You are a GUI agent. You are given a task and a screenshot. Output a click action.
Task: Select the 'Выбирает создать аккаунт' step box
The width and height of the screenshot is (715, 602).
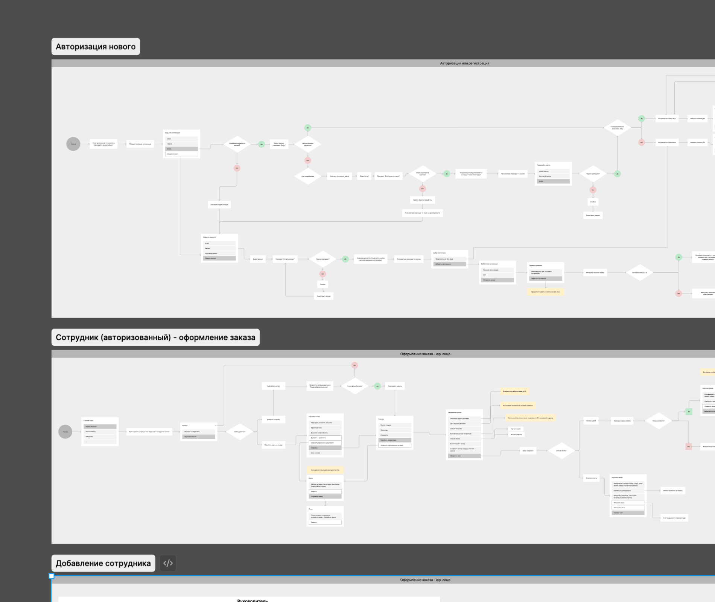click(x=219, y=205)
